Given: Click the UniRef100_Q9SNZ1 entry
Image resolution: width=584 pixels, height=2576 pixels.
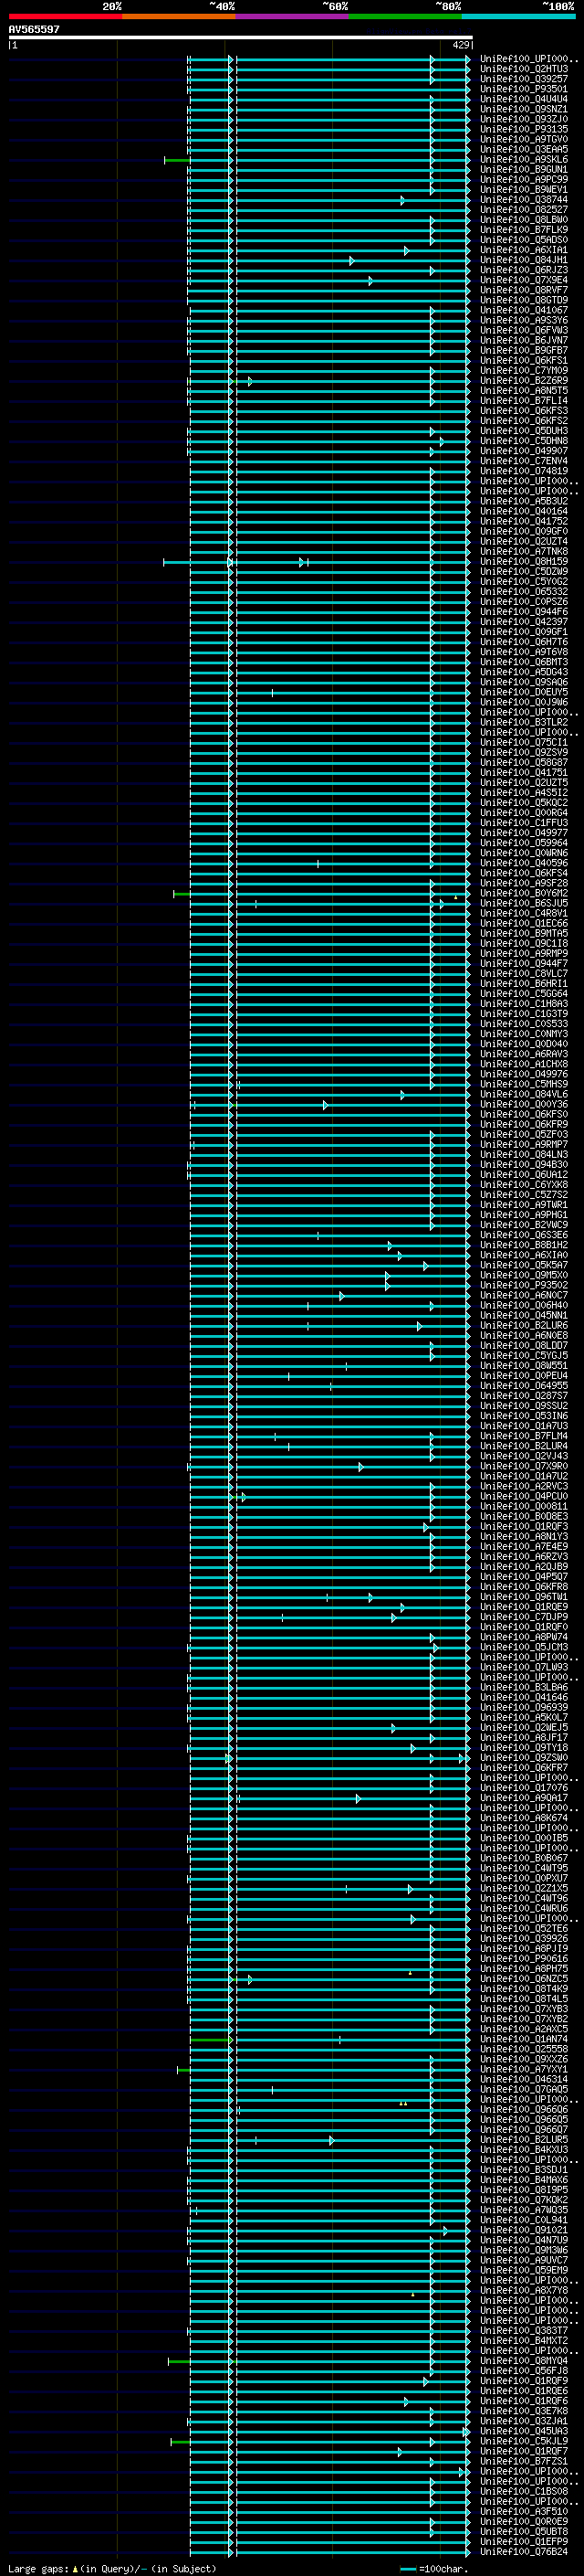Looking at the screenshot, I should [x=524, y=109].
